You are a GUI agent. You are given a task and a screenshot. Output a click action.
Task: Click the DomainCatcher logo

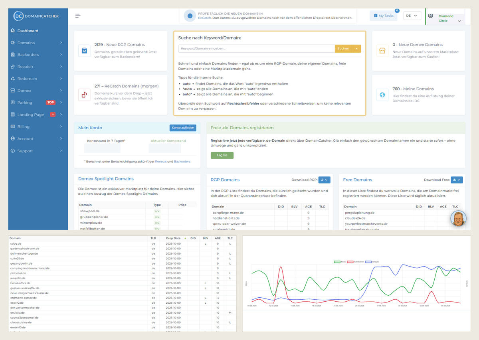click(36, 16)
